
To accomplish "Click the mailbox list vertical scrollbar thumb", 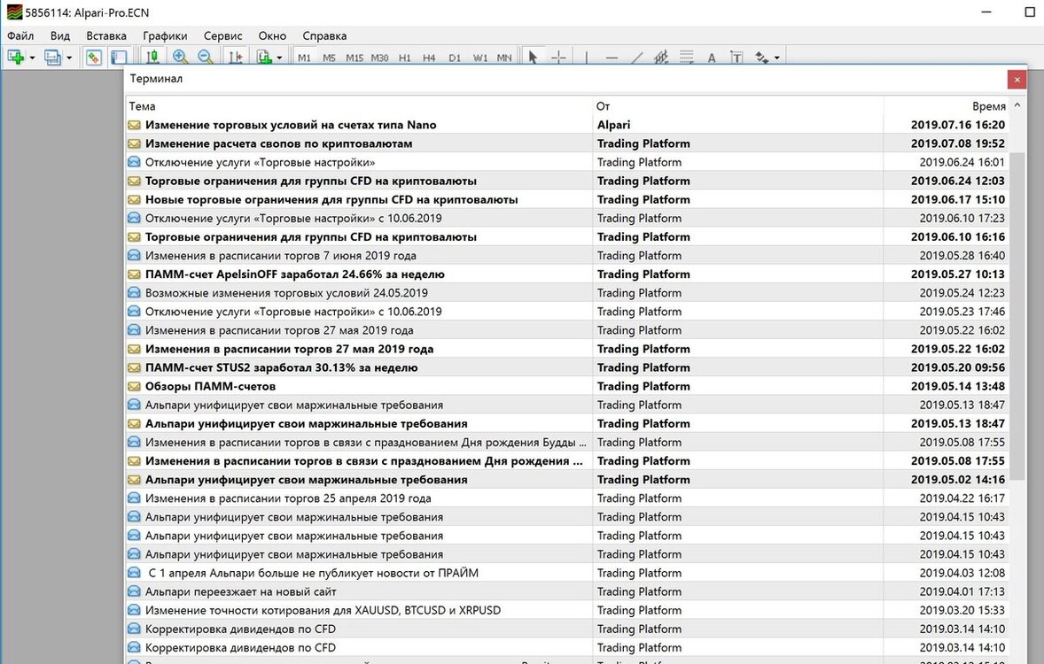I will tap(1017, 316).
